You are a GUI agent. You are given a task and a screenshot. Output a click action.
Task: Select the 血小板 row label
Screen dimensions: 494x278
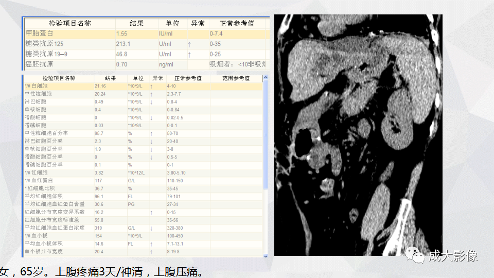(x=36, y=236)
